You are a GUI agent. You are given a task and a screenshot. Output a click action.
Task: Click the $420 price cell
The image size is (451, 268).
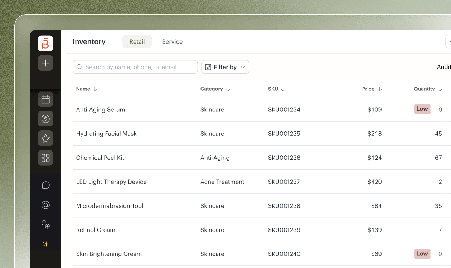(x=375, y=182)
